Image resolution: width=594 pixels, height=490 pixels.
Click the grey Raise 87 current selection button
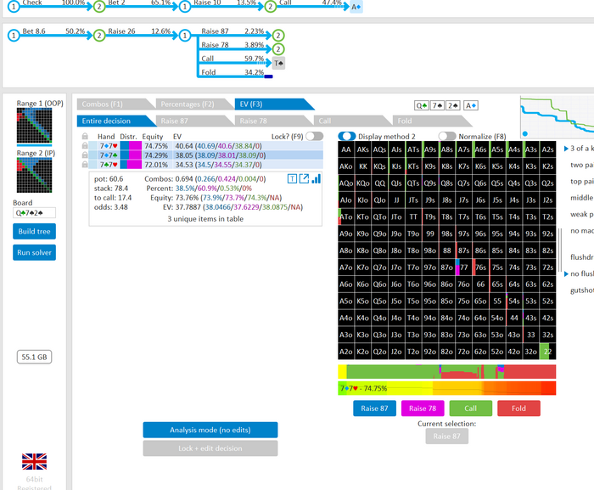coord(447,436)
